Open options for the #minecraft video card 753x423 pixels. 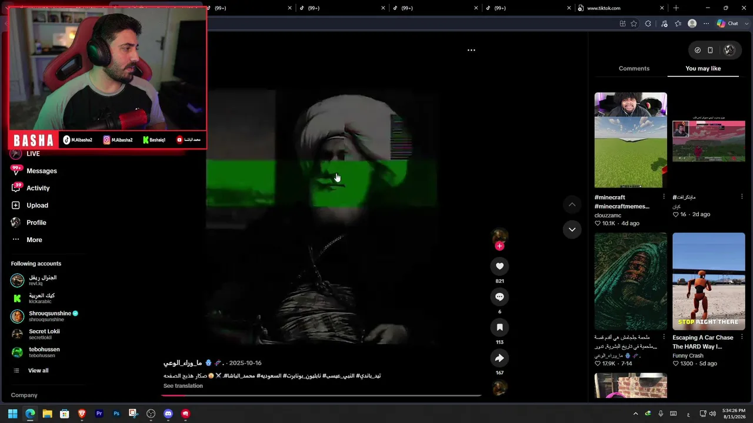point(664,197)
